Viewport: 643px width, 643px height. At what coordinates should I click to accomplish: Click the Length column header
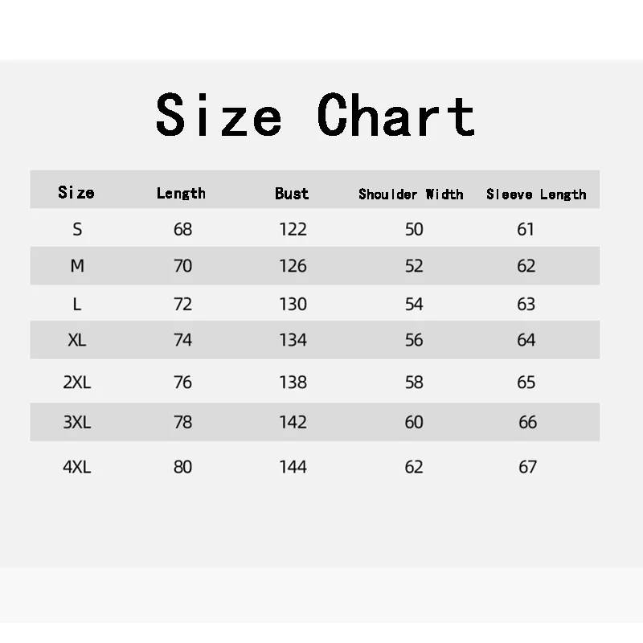[181, 193]
